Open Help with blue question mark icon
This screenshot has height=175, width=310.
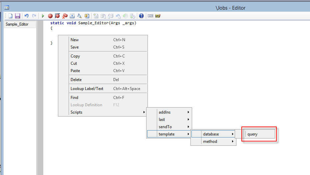[142, 16]
